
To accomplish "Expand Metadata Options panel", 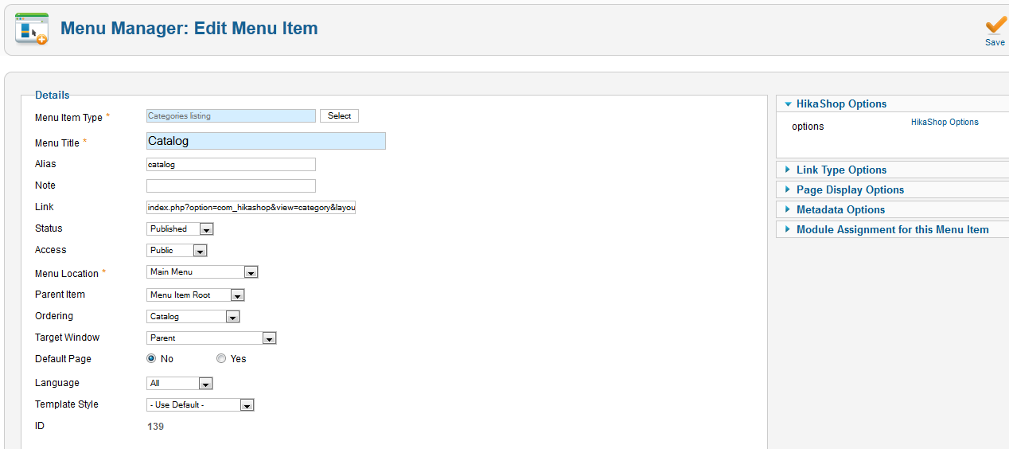I will tap(892, 209).
